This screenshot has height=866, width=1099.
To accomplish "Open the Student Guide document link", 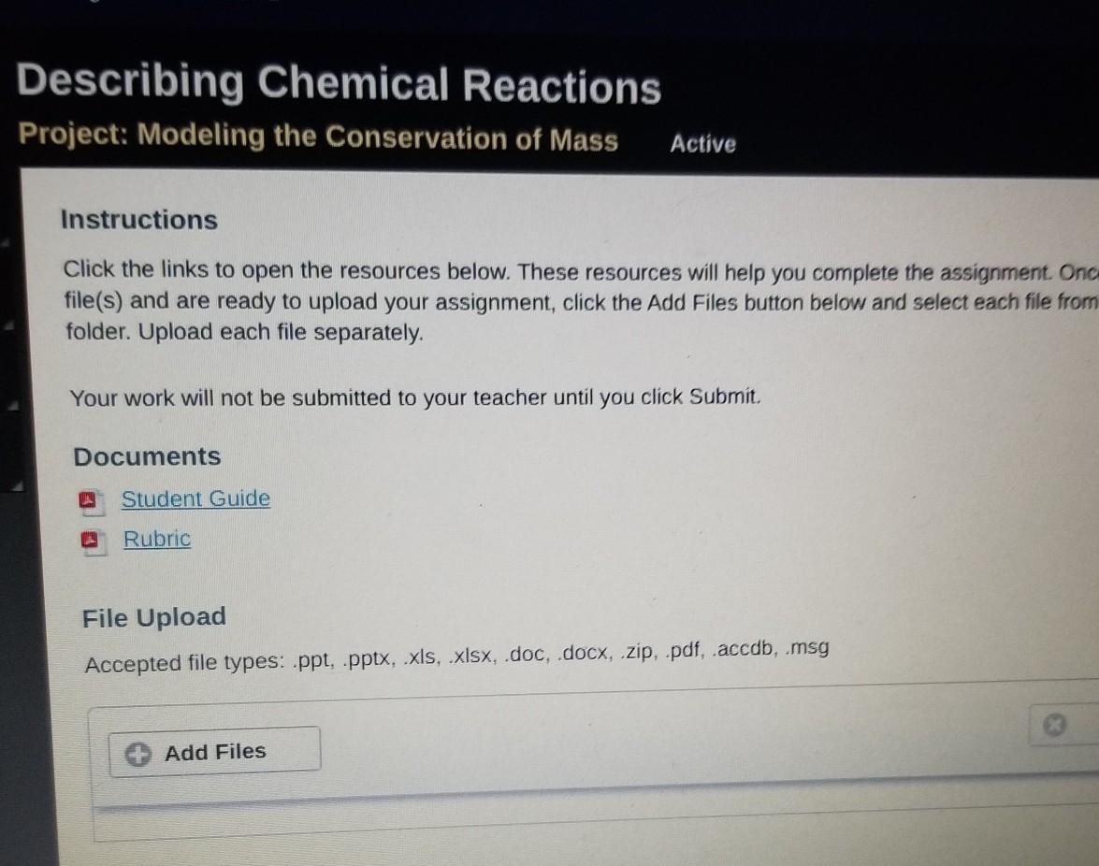I will tap(195, 499).
